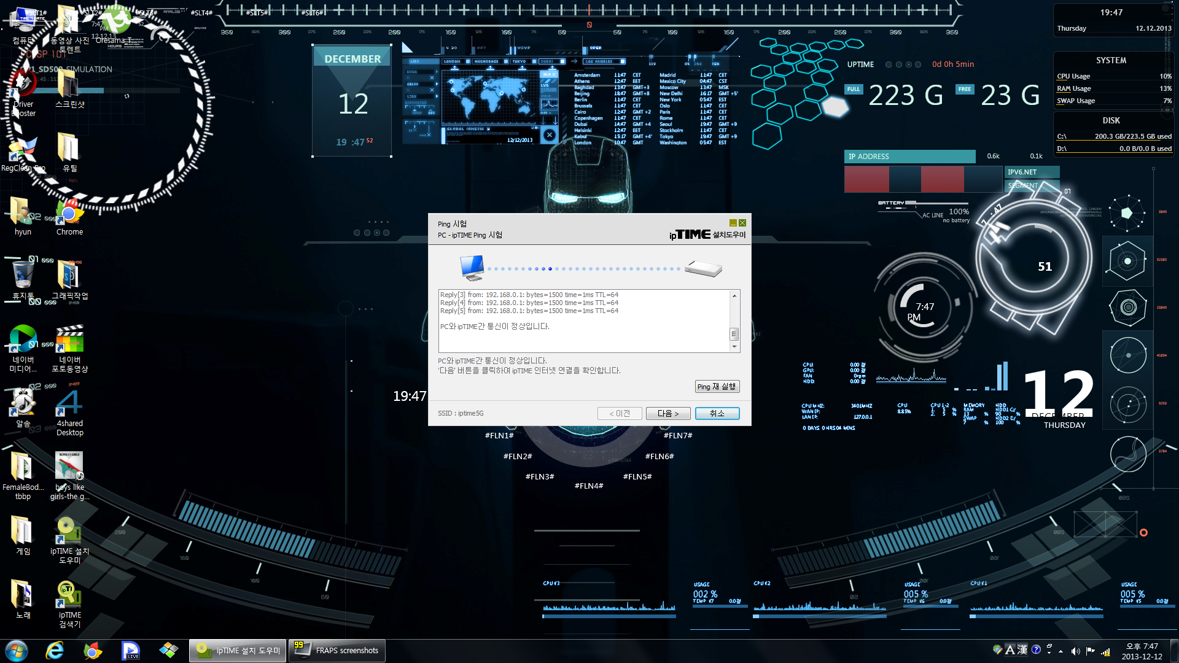This screenshot has width=1179, height=663.
Task: Open the 네이버 포토동영상 desktop icon
Action: coord(69,349)
